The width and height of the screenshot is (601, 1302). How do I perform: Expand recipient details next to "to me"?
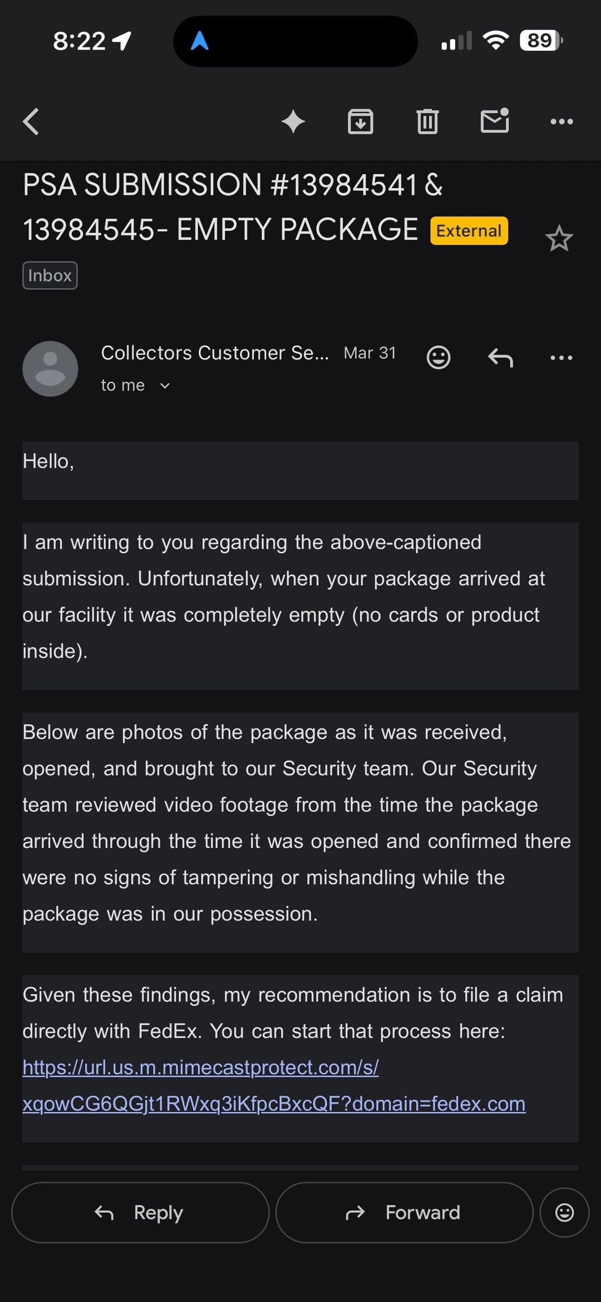165,386
